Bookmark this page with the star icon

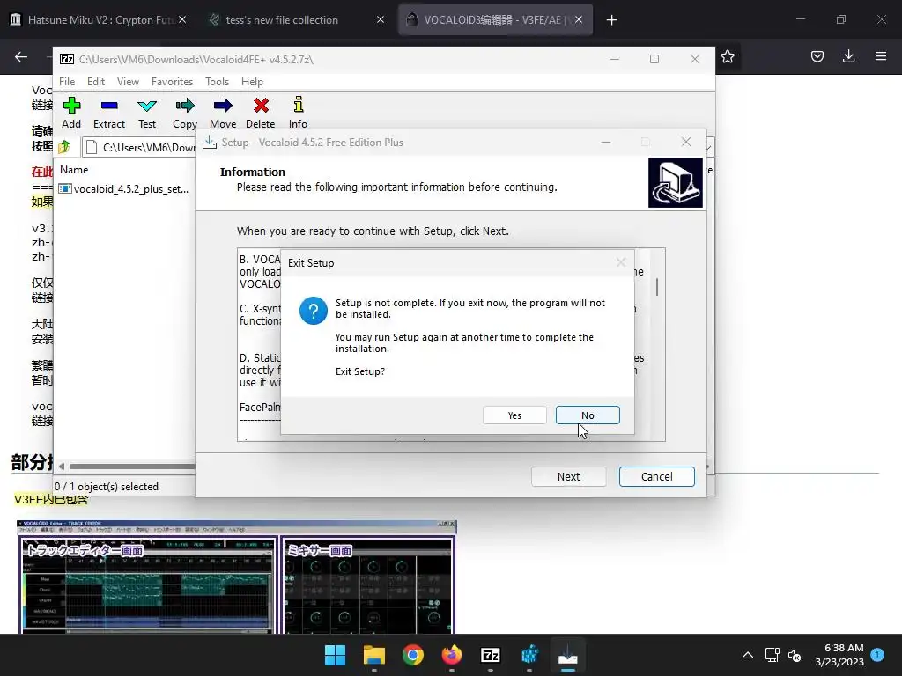[727, 56]
